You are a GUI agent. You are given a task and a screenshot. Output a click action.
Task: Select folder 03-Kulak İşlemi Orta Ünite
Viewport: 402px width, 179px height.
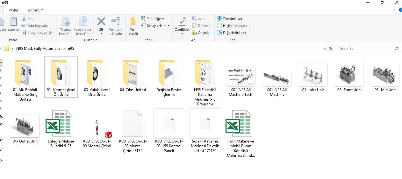coord(97,78)
